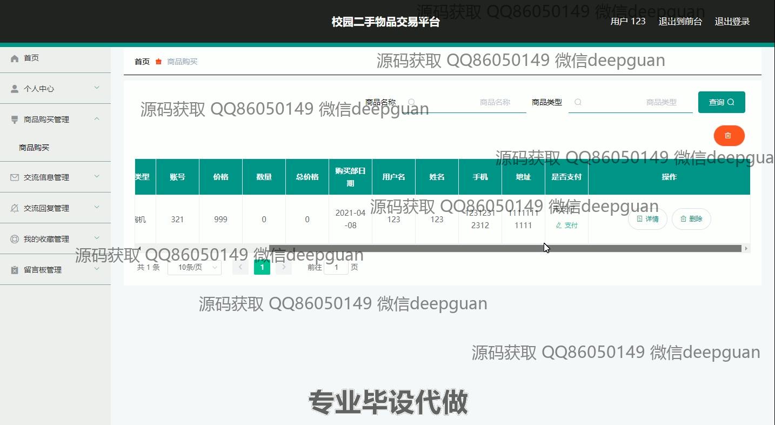The height and width of the screenshot is (425, 775).
Task: Collapse the 商品购买管理 menu chevron
Action: coord(97,118)
